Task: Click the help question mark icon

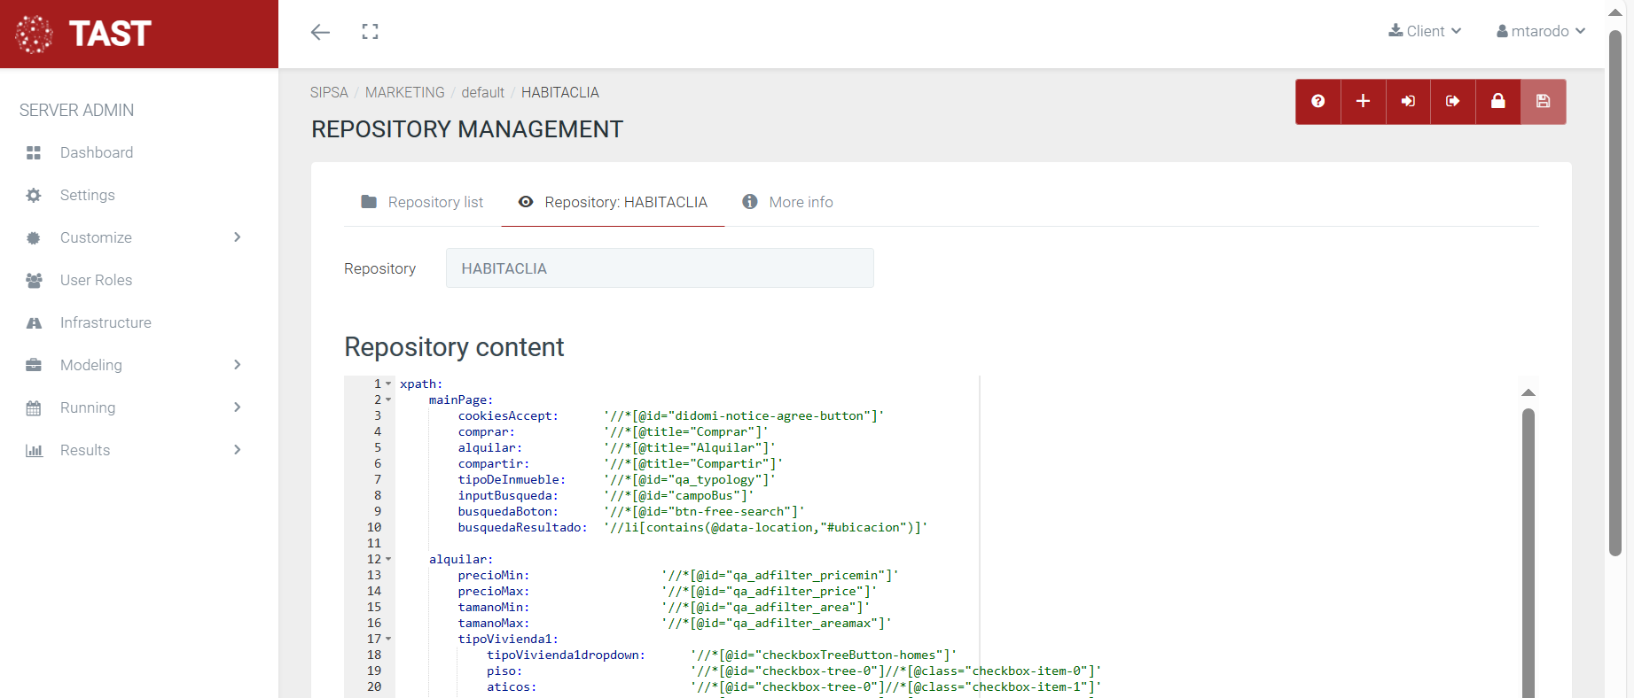Action: tap(1317, 101)
